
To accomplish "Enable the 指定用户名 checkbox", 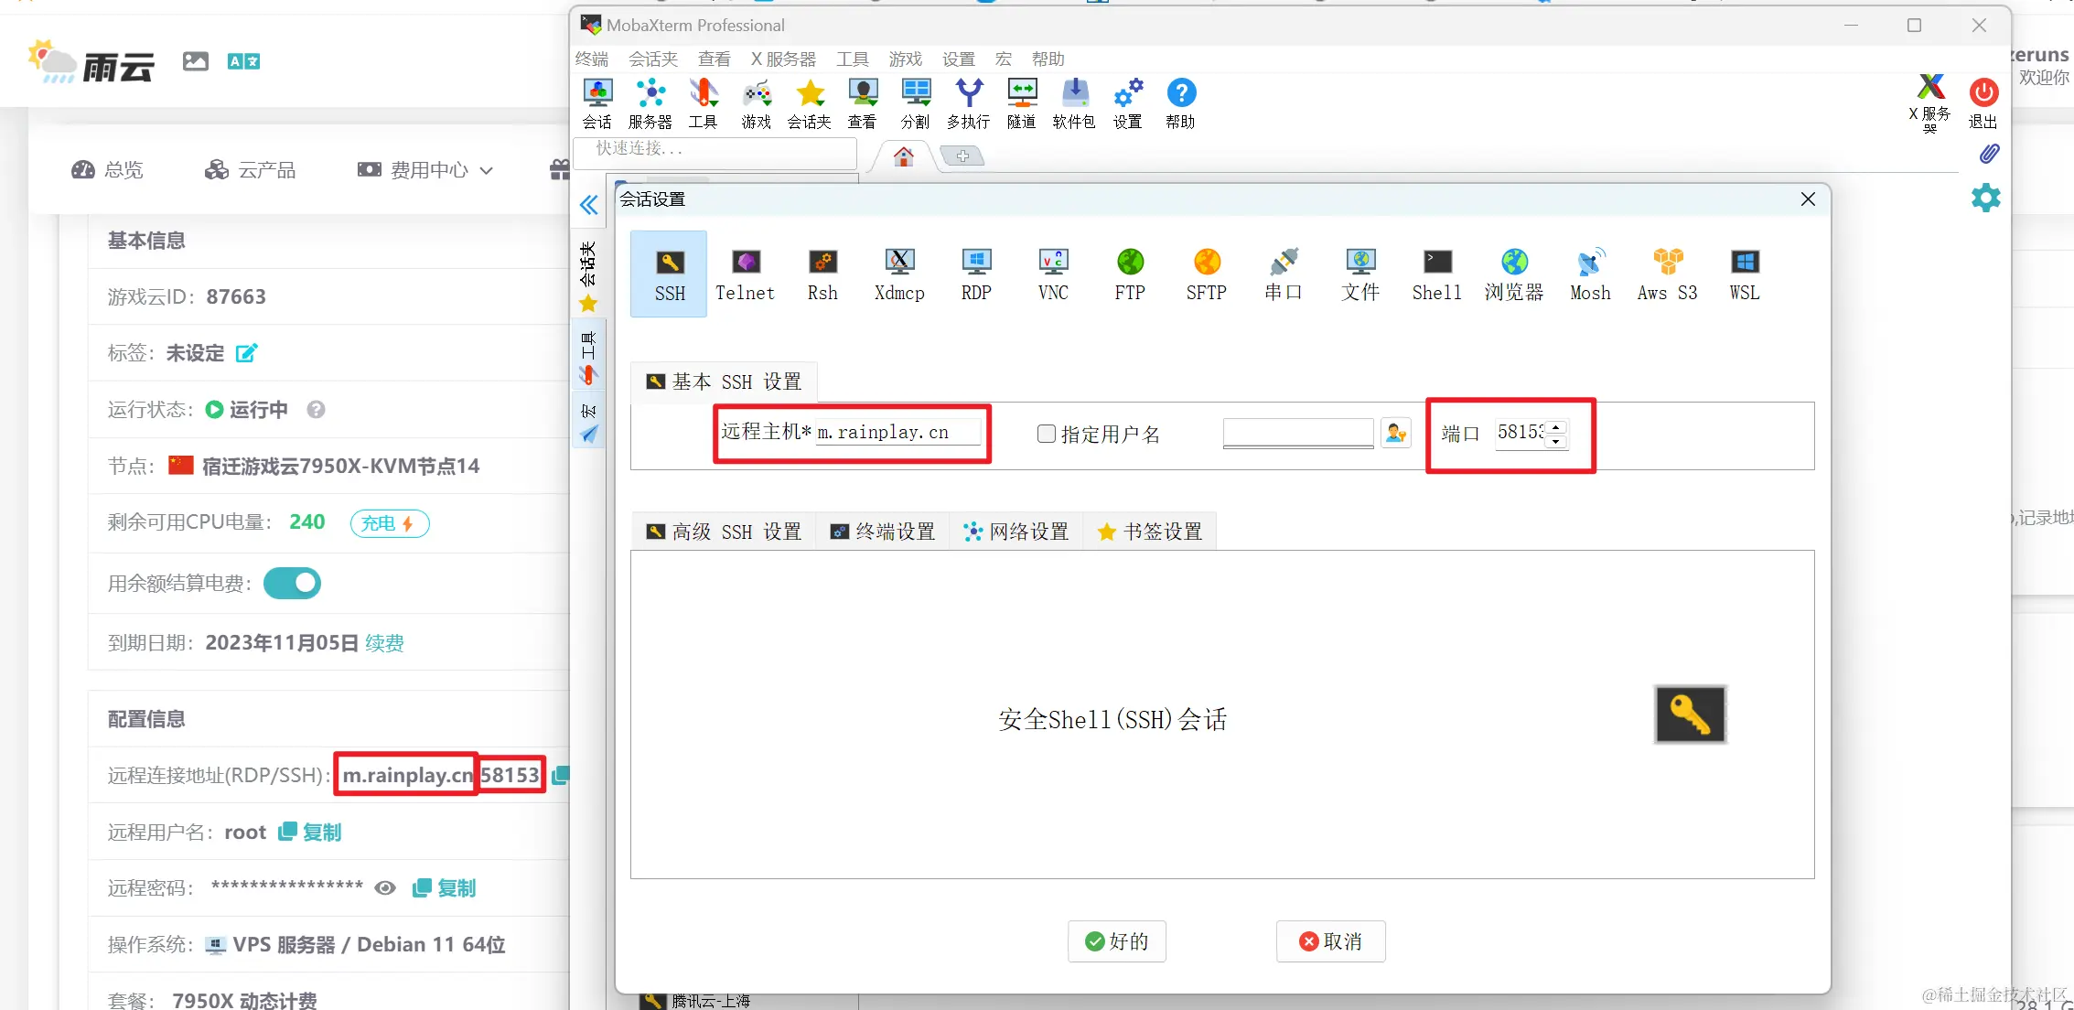I will pyautogui.click(x=1047, y=434).
